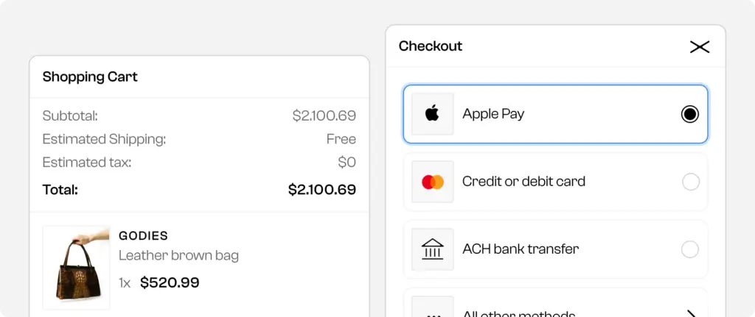Viewport: 755px width, 317px height.
Task: Select the Credit or debit card radio
Action: point(690,182)
